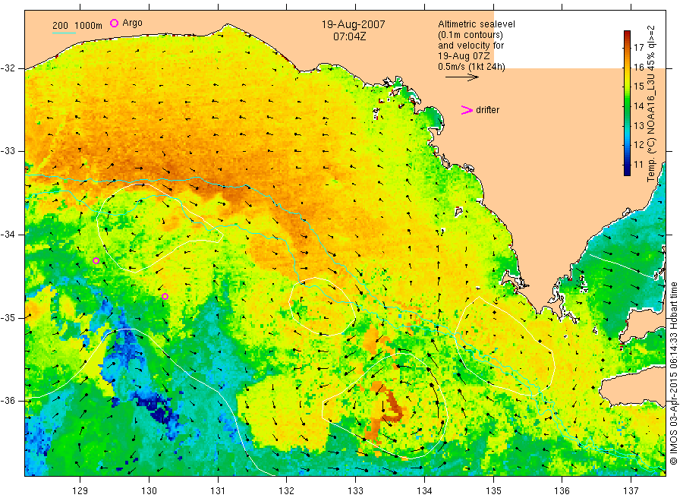Click the Argo float marker near 130.2E, 34.7S
Screen dimensions: 683x501
coord(165,297)
